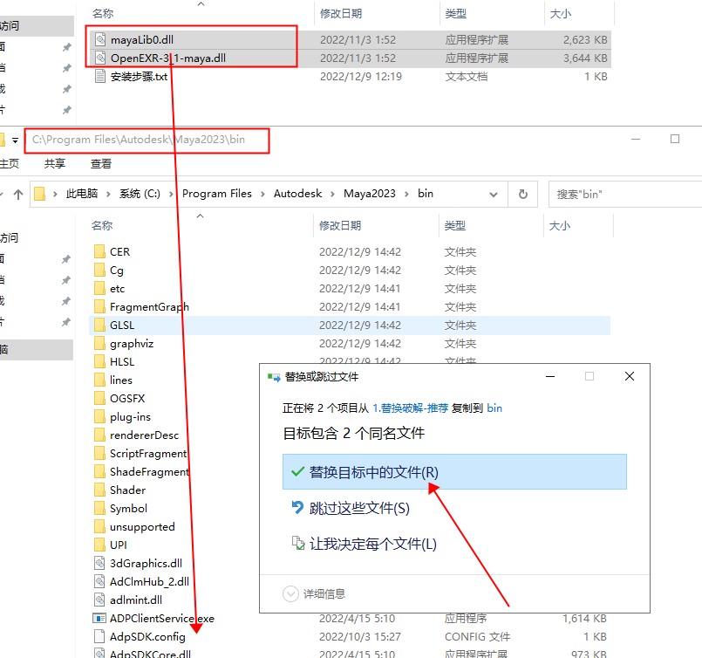Select the lines folder icon

99,380
